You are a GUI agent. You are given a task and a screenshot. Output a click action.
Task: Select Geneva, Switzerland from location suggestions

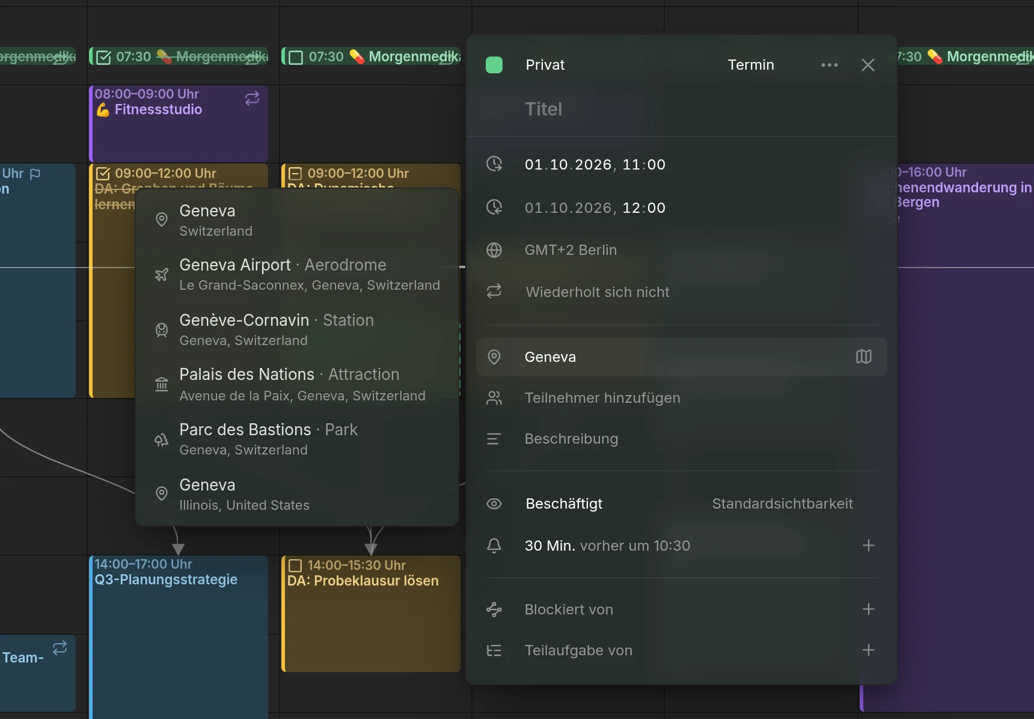click(297, 220)
